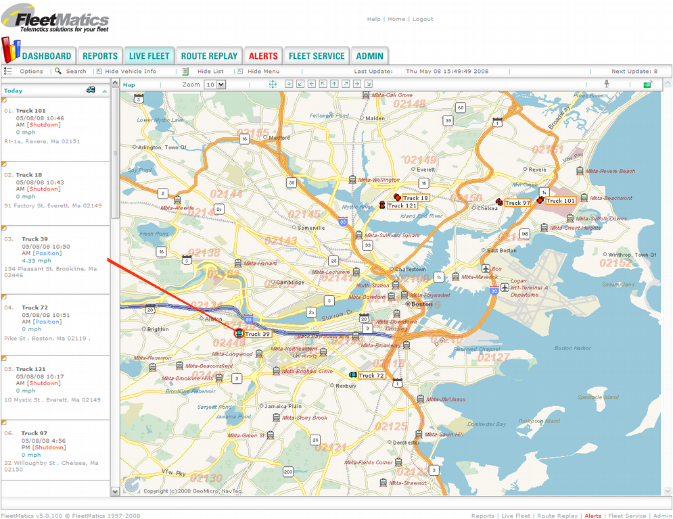Image resolution: width=673 pixels, height=519 pixels.
Task: Click the address 'Pike St , Boston, Ma 02119'
Action: click(x=45, y=339)
